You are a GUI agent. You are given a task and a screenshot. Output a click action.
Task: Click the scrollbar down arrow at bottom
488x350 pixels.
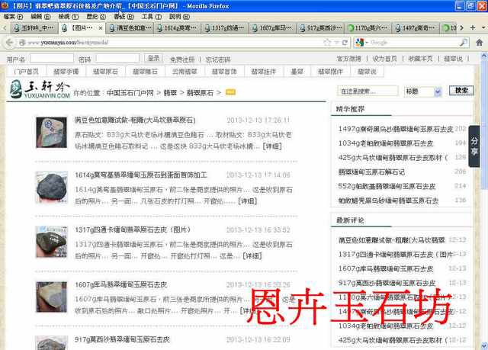click(484, 345)
